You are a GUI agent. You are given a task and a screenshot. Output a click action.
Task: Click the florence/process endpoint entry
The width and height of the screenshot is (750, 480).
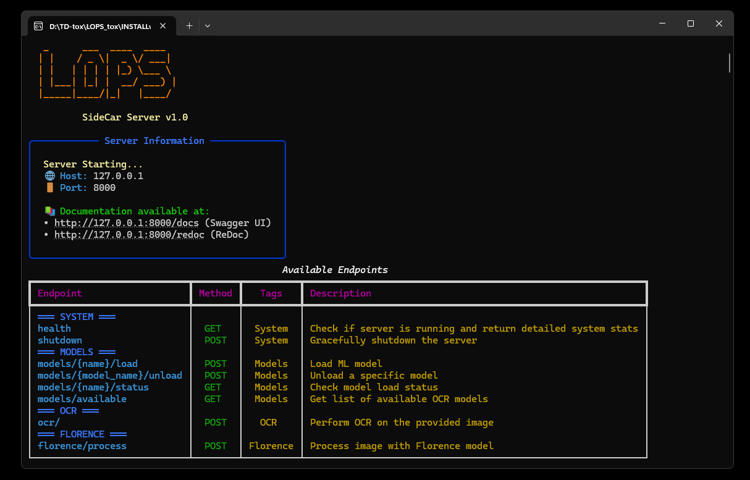[x=82, y=445]
